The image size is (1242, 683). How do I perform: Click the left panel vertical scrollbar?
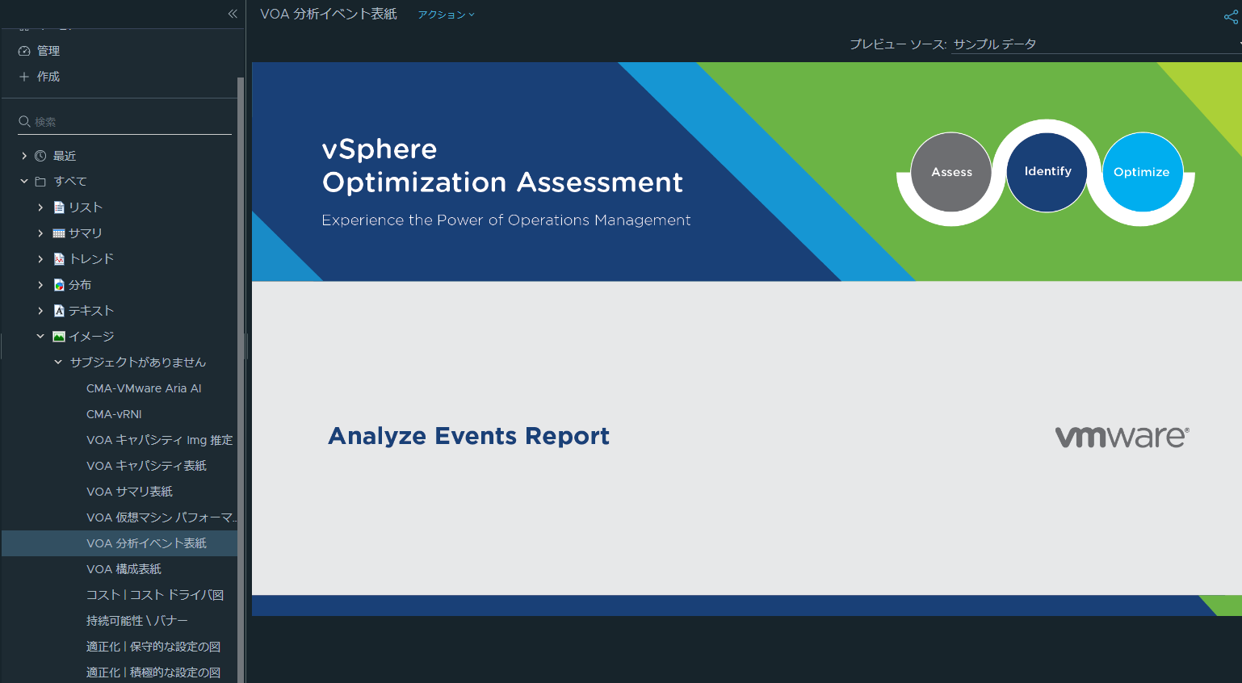pyautogui.click(x=241, y=379)
